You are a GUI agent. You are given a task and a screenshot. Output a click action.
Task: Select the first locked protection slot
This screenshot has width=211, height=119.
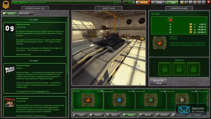[165, 69]
